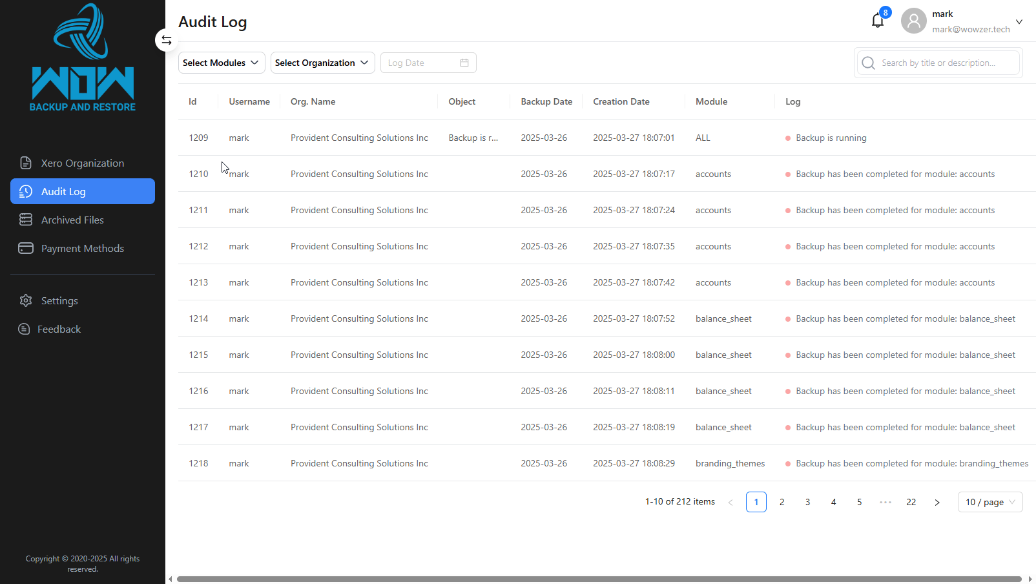Go to page 2 of results
The image size is (1036, 584).
click(x=782, y=502)
